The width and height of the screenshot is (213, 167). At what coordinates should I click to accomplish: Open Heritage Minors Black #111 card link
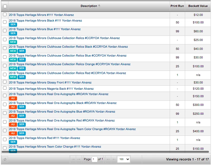(x=45, y=20)
